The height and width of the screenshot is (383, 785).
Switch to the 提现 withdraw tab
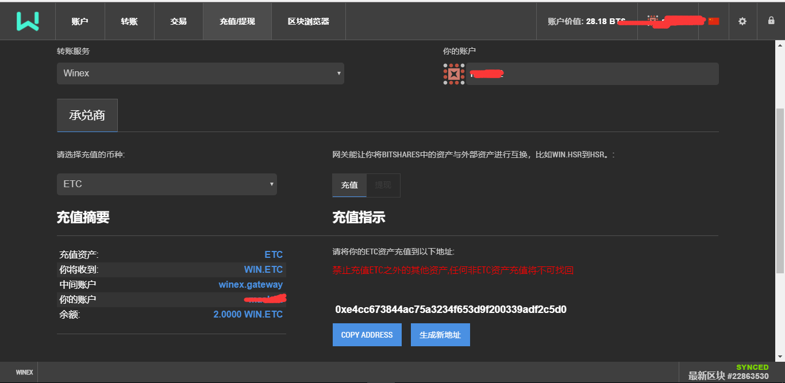(383, 185)
